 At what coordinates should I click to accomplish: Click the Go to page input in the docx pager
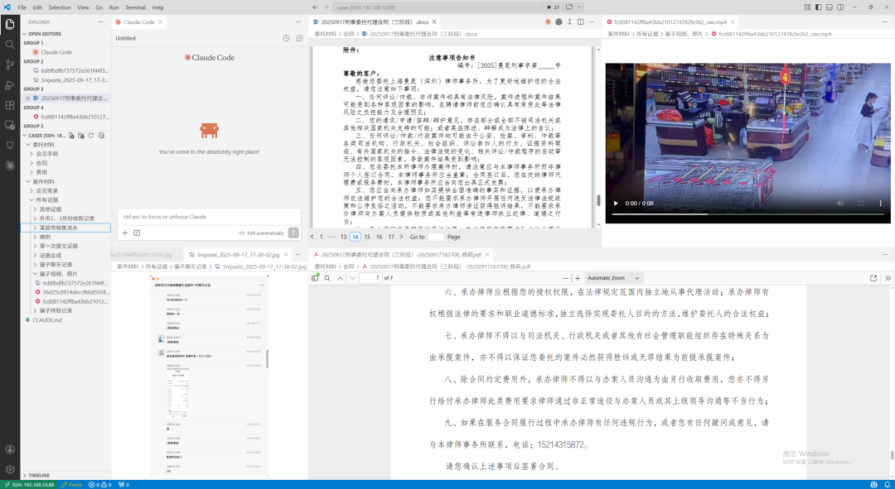tap(436, 237)
